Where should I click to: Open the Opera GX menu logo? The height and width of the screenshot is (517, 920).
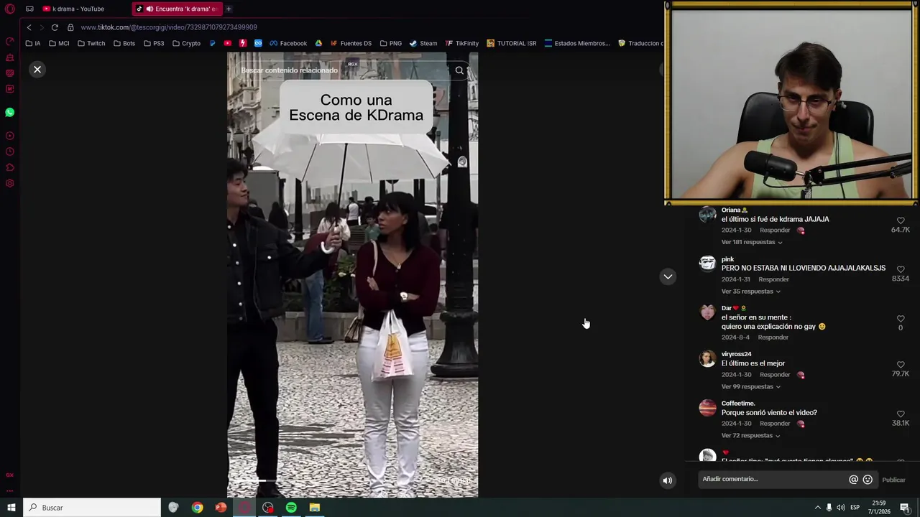pos(10,9)
